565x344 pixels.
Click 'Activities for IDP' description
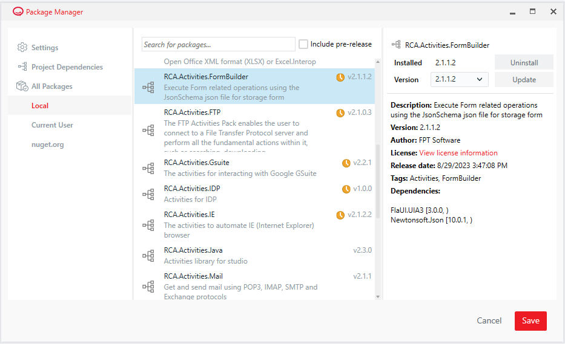click(190, 200)
